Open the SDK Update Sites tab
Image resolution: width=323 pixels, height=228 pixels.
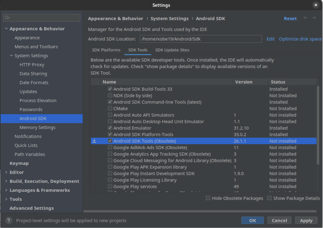pos(172,50)
